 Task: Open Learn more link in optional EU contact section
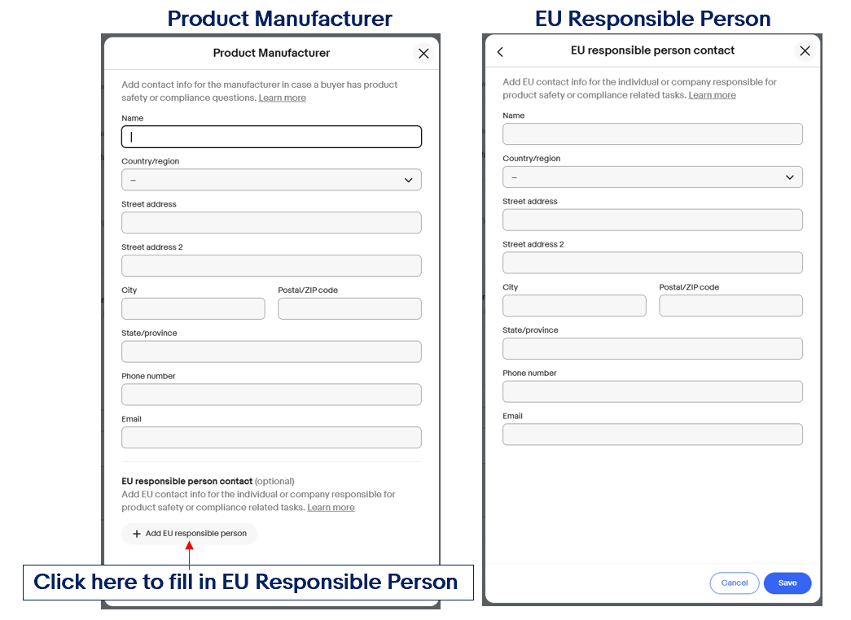331,507
